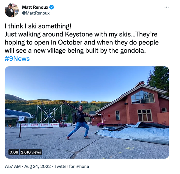
Task: Click the 0:08 video duration label
Action: tap(14, 152)
